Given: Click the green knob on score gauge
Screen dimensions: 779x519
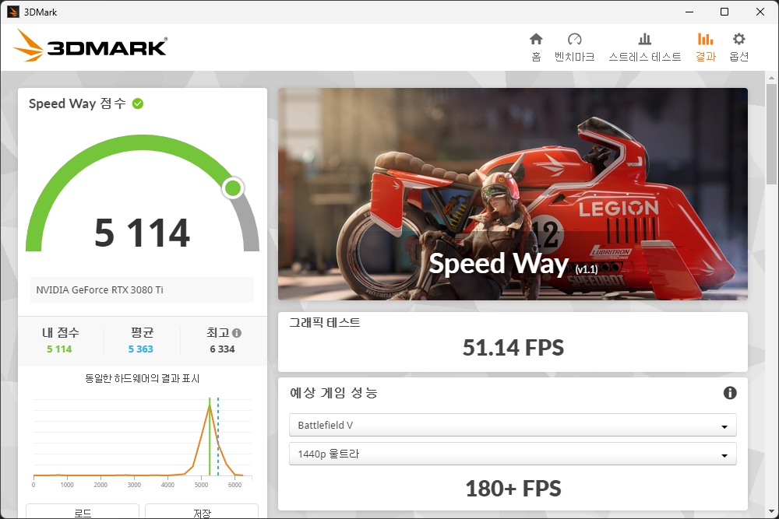Looking at the screenshot, I should click(232, 188).
